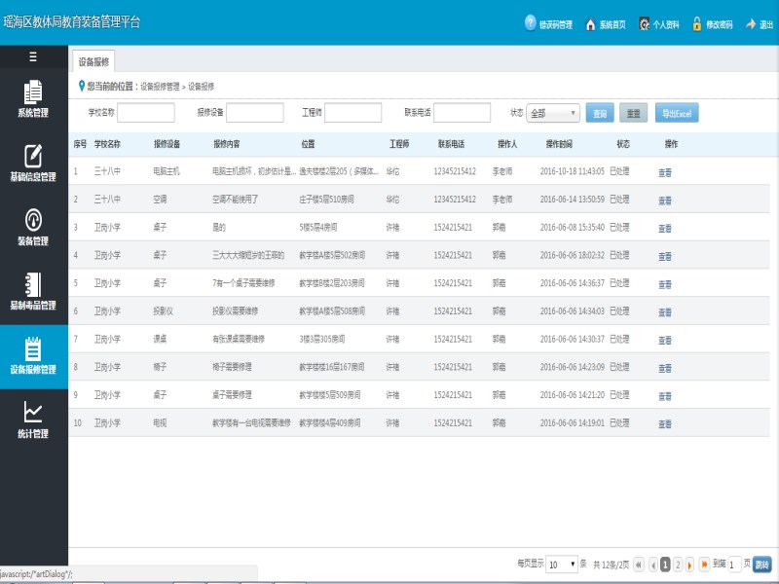Viewport: 779px width, 584px height.
Task: View details of row 1 电脑主机
Action: click(665, 172)
